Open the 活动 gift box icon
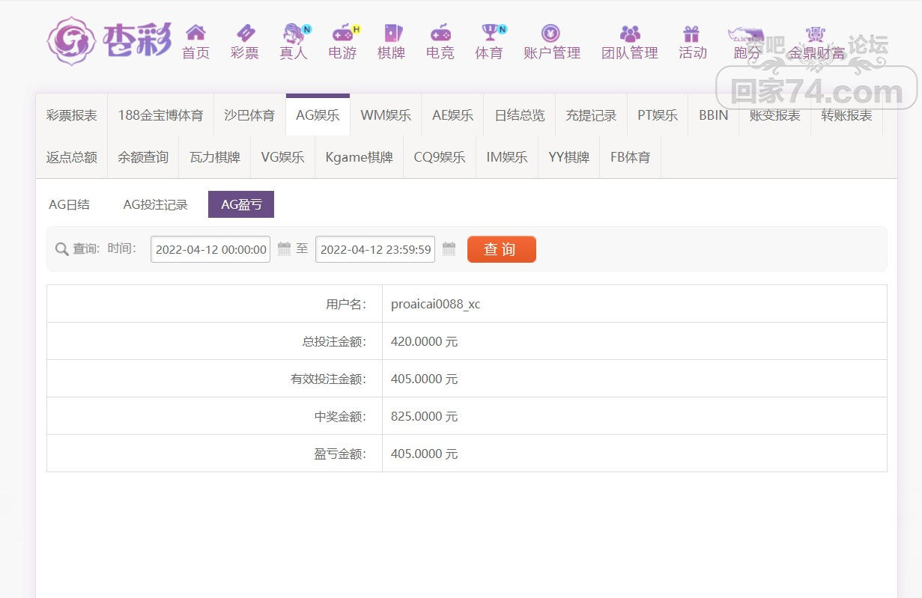The image size is (922, 598). pos(691,33)
